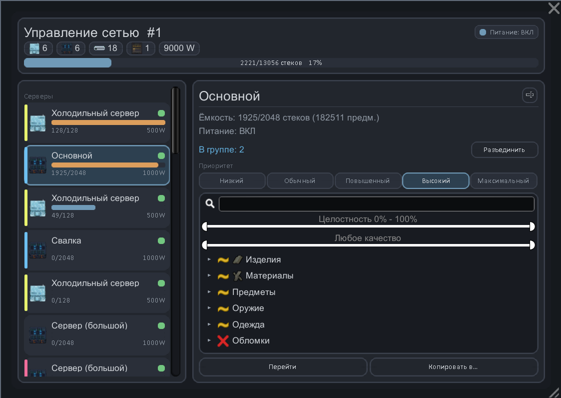The height and width of the screenshot is (398, 561).
Task: Click left handle of Целостность slider
Action: pos(205,226)
